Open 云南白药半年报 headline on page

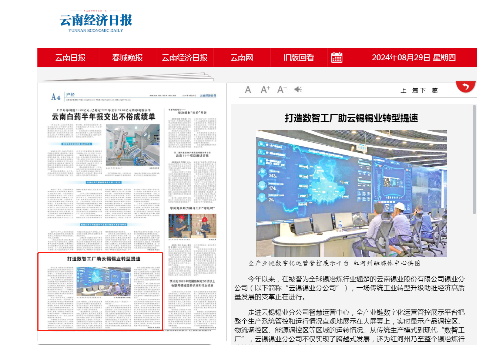[103, 117]
